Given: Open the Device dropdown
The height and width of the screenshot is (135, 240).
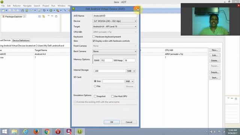Looking at the screenshot, I should click(115, 21).
